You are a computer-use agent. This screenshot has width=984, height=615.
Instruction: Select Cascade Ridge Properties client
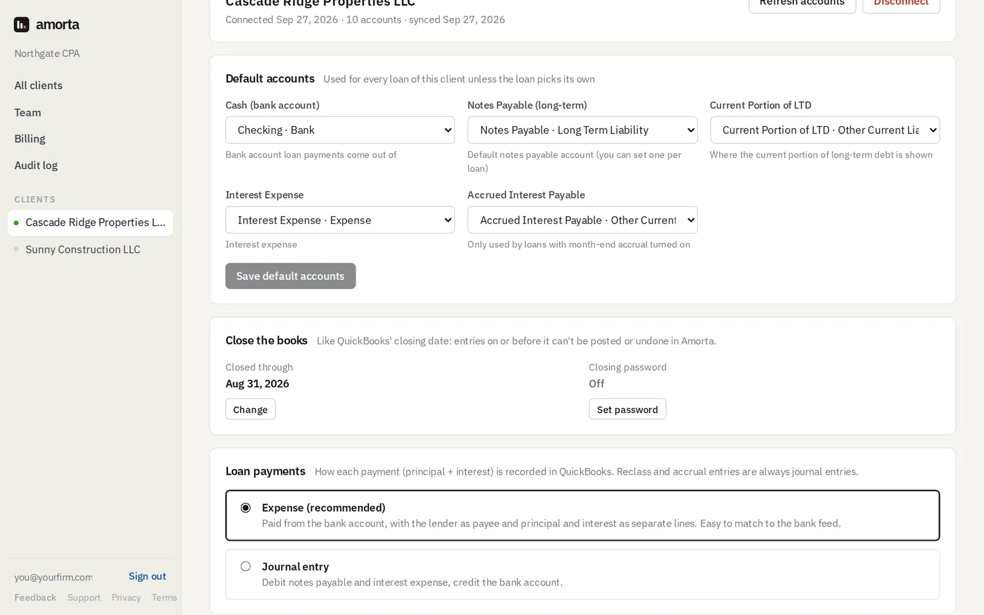90,223
